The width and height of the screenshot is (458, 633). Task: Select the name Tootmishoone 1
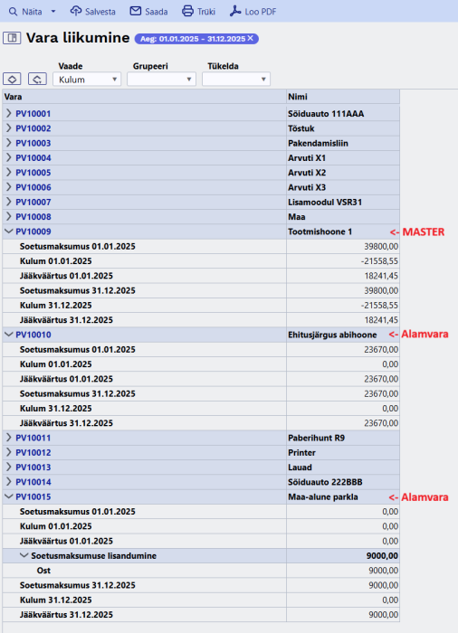[x=320, y=231]
